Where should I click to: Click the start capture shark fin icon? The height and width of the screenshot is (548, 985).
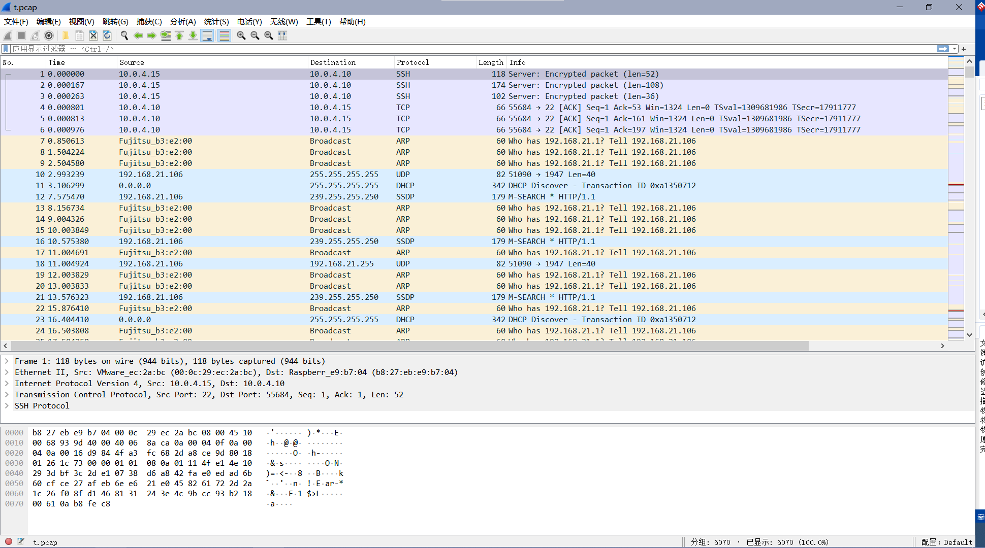(8, 36)
